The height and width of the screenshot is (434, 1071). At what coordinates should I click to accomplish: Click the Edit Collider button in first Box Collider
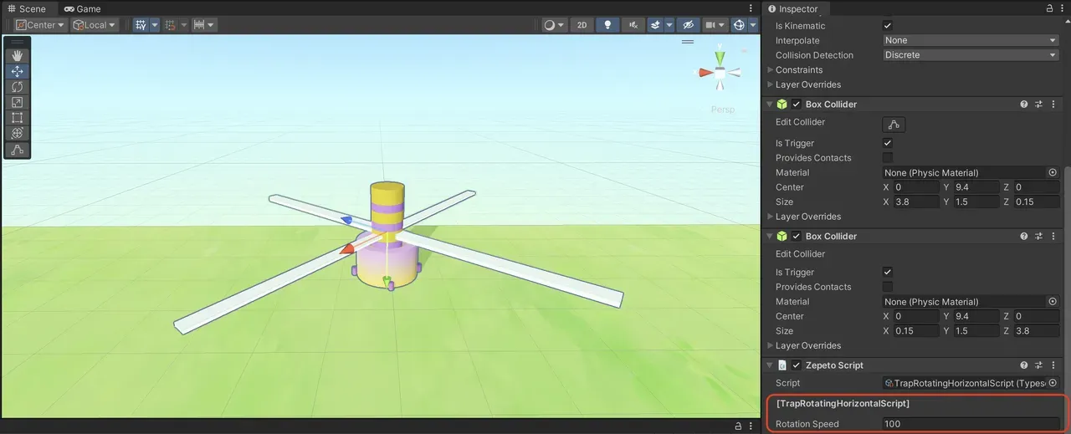(894, 125)
